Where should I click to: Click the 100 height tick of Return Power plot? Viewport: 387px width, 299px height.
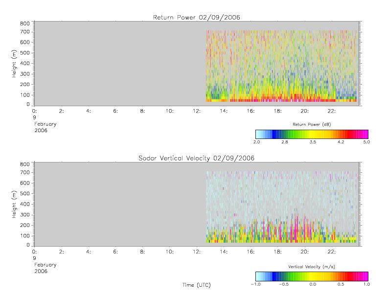coord(24,95)
